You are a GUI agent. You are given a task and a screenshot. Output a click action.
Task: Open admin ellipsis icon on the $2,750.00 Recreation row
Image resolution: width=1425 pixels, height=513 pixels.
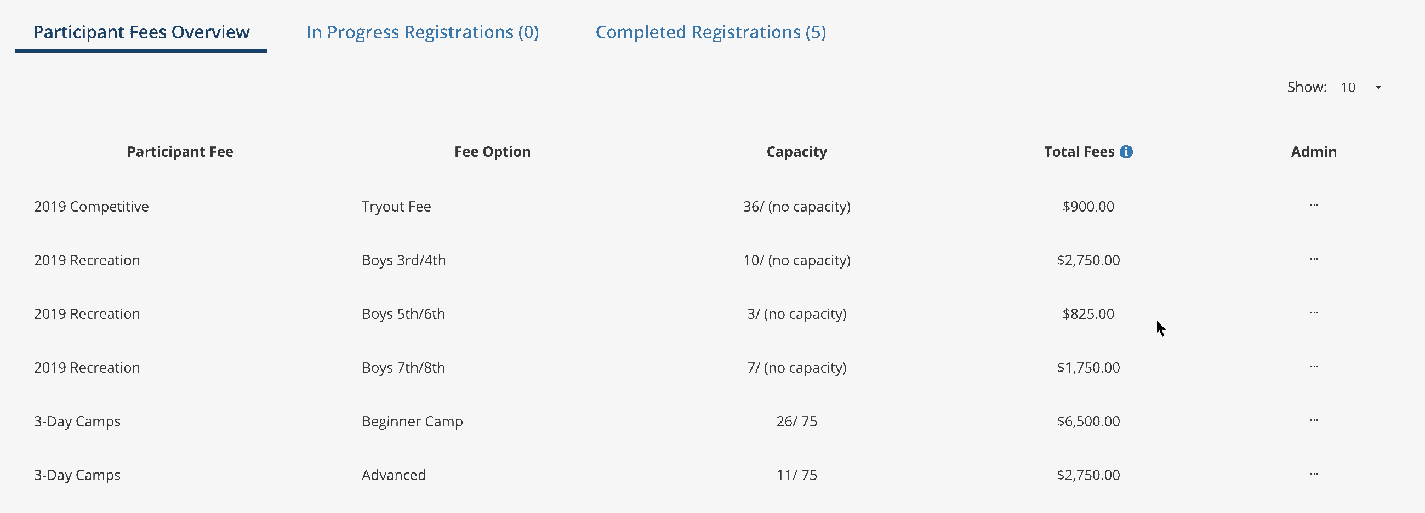1314,259
